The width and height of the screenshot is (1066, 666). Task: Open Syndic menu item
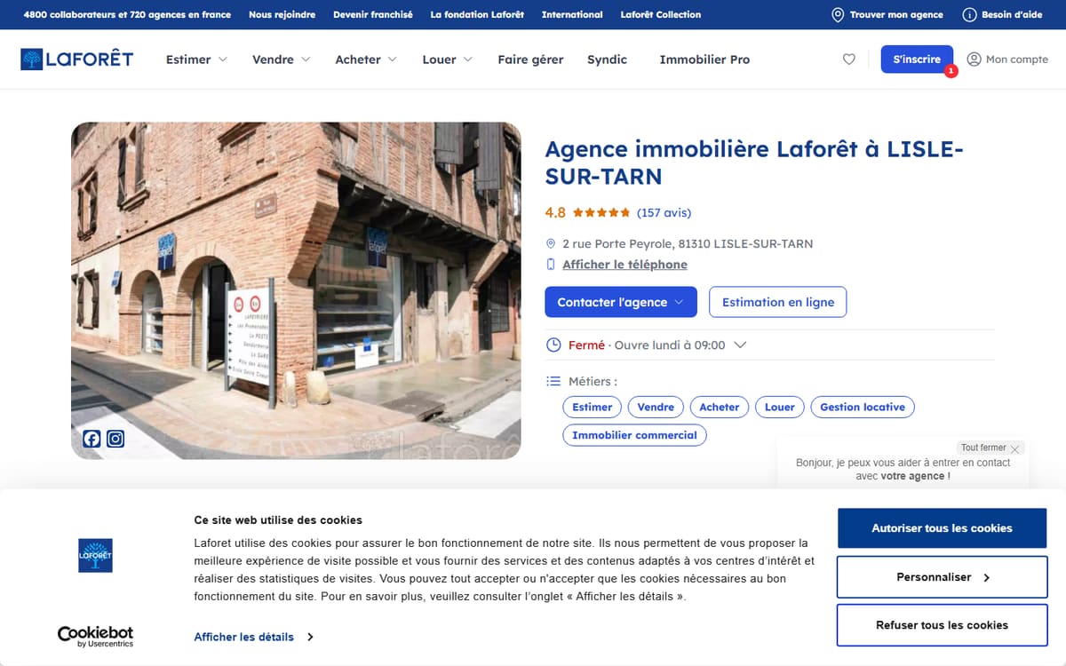(607, 59)
